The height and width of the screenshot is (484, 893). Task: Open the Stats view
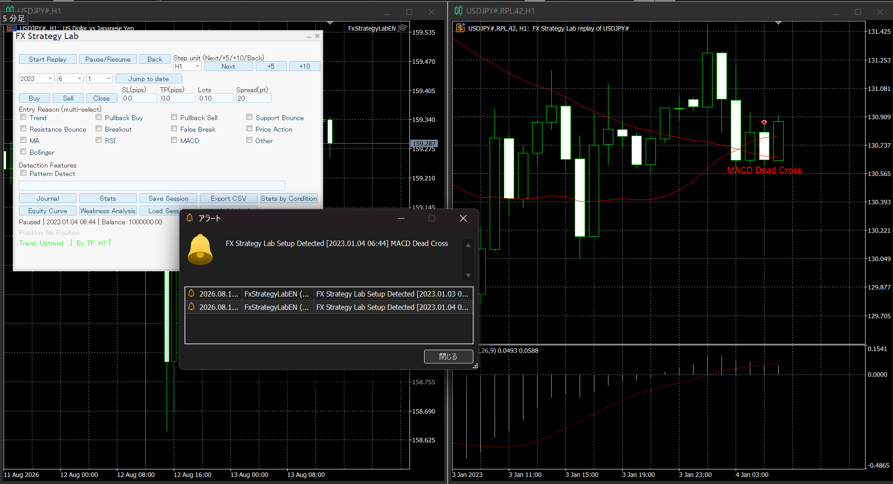pyautogui.click(x=108, y=199)
